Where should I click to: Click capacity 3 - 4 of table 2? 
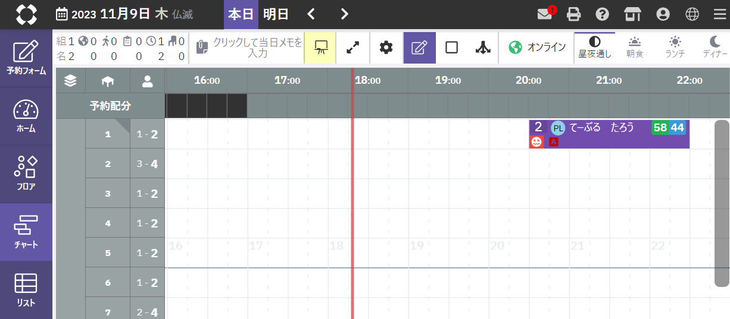tap(147, 164)
